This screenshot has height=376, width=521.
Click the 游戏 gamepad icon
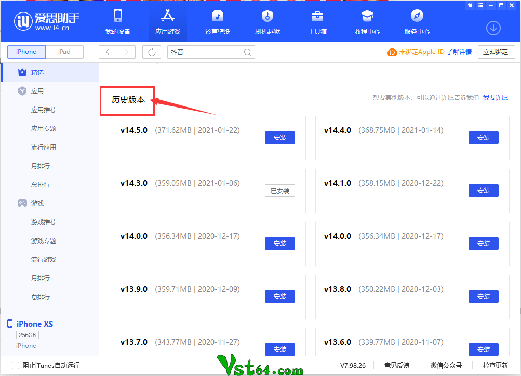(x=22, y=203)
